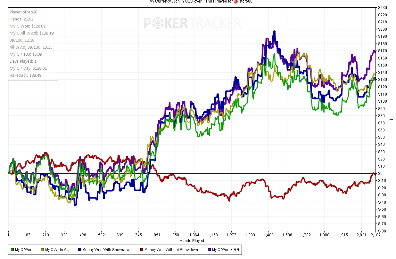Toggle the My C Won legend label

coord(24,250)
